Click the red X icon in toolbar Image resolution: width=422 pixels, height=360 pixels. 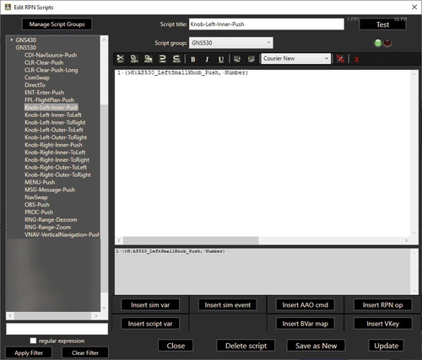point(357,59)
